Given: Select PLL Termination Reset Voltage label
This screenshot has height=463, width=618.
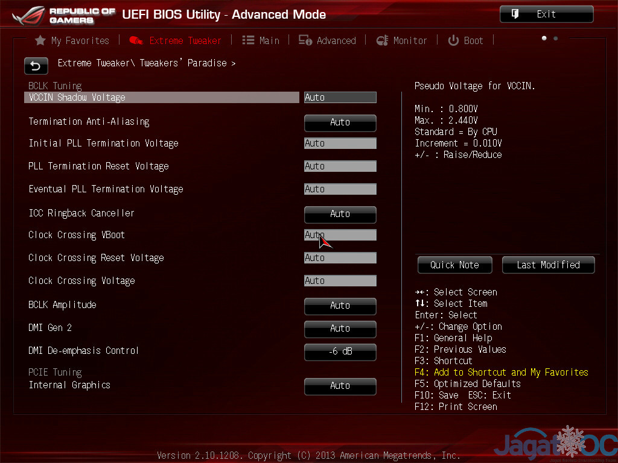Looking at the screenshot, I should coord(98,166).
